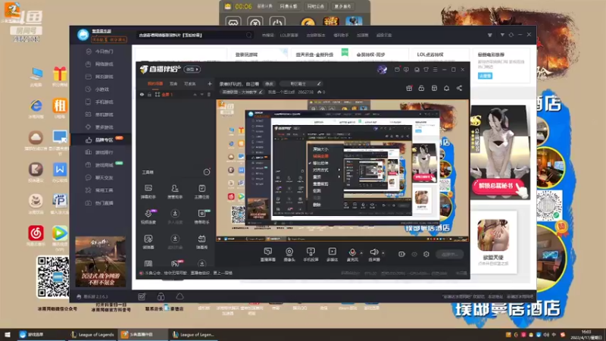Select the 全屏1 source row
This screenshot has width=606, height=341.
point(176,94)
